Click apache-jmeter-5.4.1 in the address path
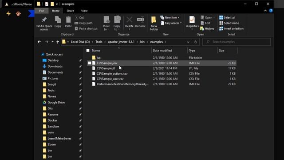Viewport: 284px width, 160px height. 121,42
